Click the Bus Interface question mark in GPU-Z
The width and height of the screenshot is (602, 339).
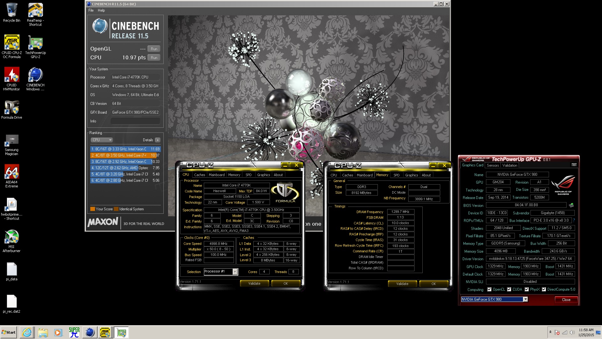pyautogui.click(x=574, y=220)
